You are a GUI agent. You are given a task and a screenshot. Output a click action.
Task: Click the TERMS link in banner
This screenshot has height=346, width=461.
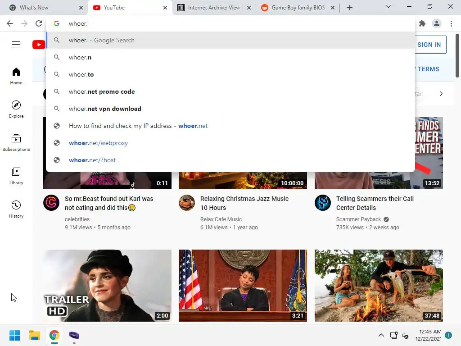coord(429,69)
